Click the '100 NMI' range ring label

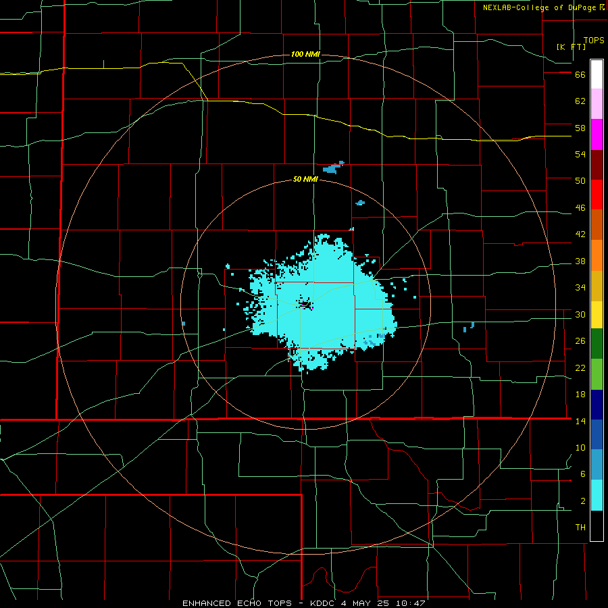tap(305, 54)
